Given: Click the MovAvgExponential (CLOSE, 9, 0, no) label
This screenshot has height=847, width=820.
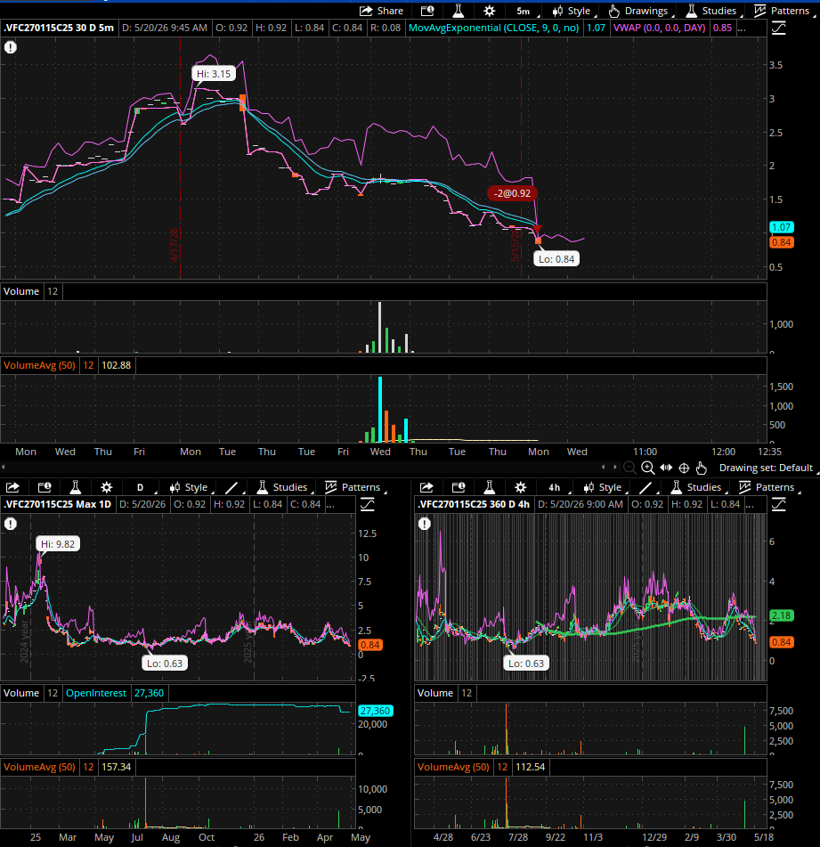Looking at the screenshot, I should 493,29.
